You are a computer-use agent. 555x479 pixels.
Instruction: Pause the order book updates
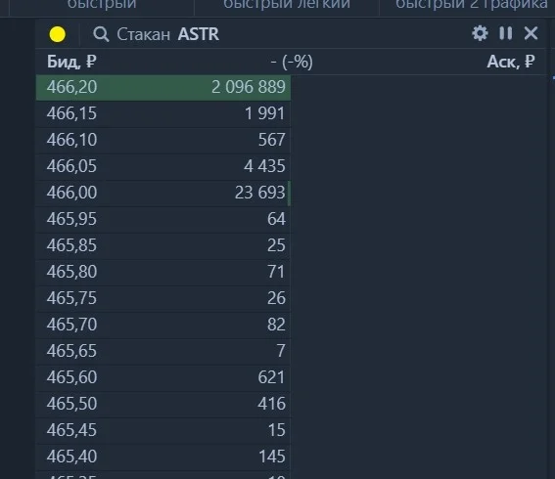tap(505, 33)
